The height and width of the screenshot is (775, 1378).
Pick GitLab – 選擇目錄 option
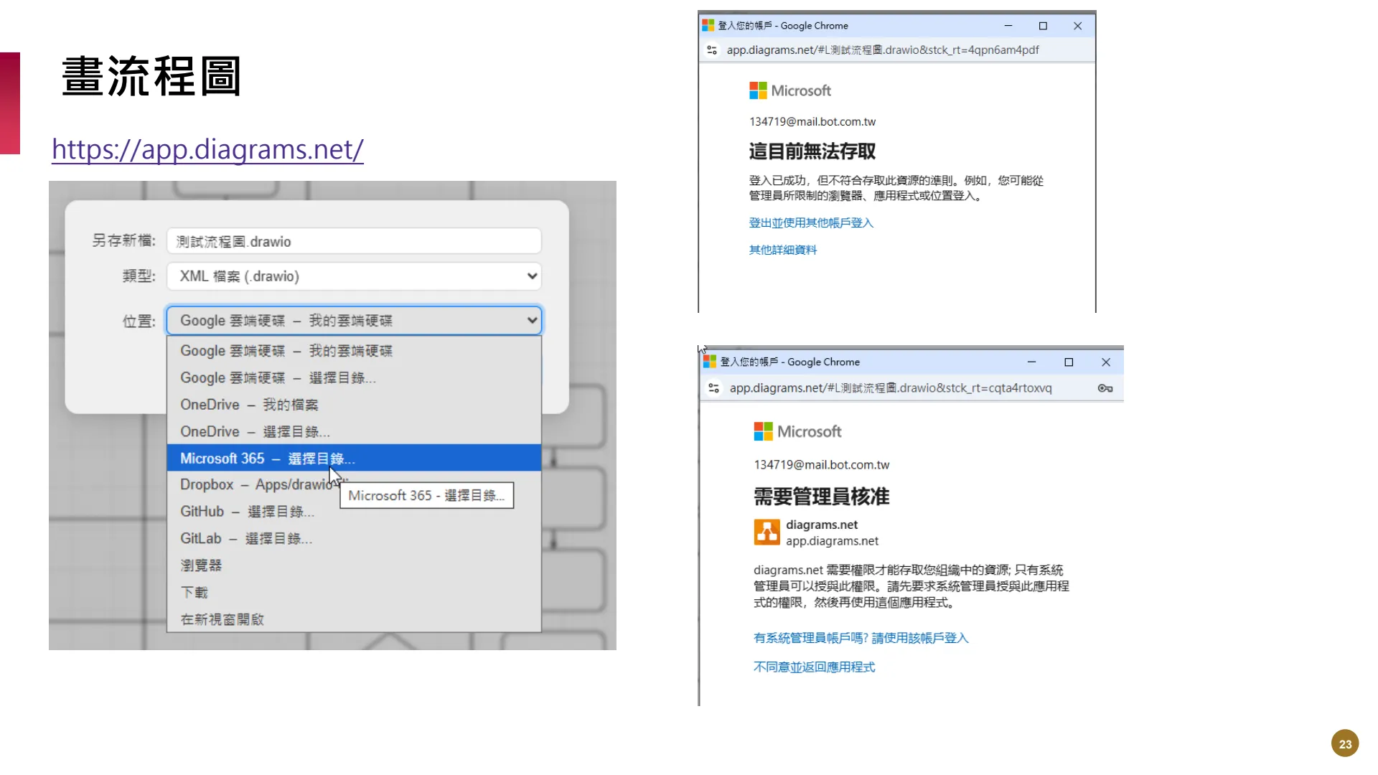click(x=354, y=539)
